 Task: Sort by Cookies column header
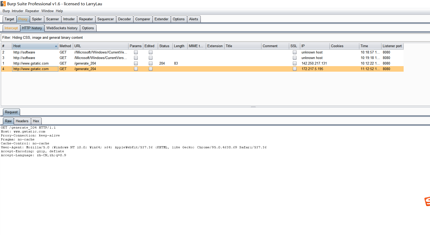tap(344, 46)
